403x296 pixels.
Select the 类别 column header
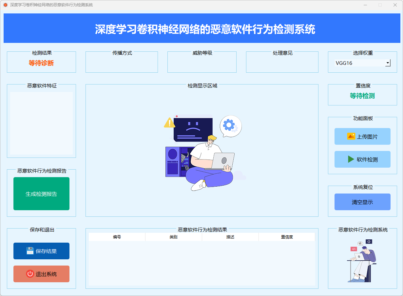[x=174, y=237]
